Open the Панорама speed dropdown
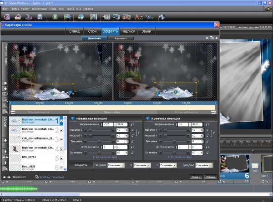 [x=116, y=165]
